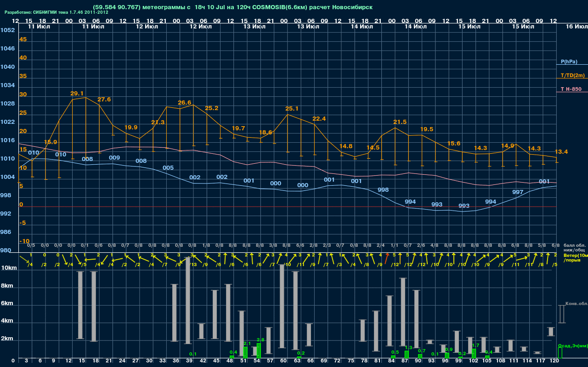Click the 29.1 peak temperature label

pos(77,94)
